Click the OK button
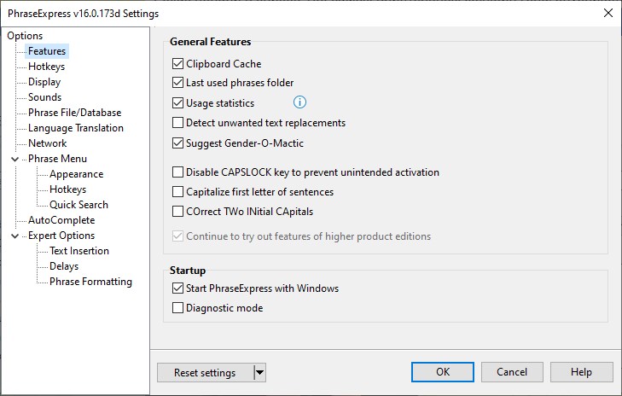The image size is (622, 396). pos(442,373)
